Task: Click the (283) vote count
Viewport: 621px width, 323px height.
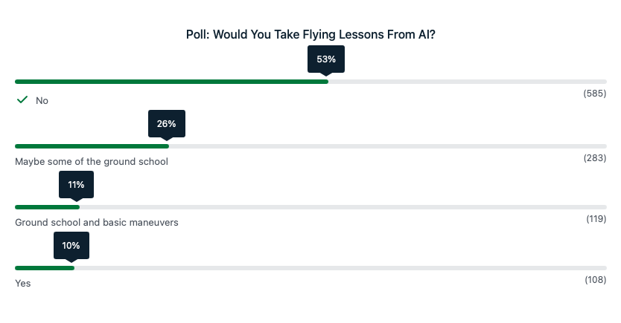Action: tap(595, 157)
